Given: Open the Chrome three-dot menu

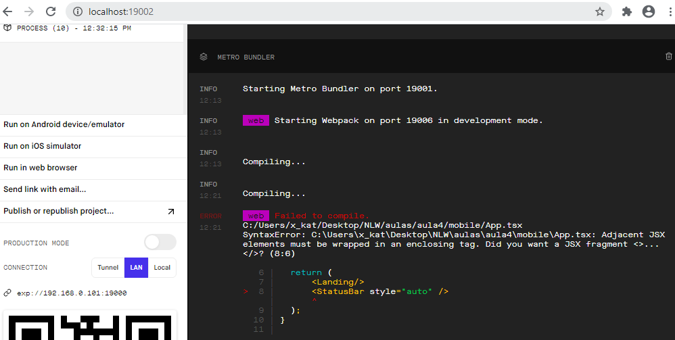Looking at the screenshot, I should point(671,11).
